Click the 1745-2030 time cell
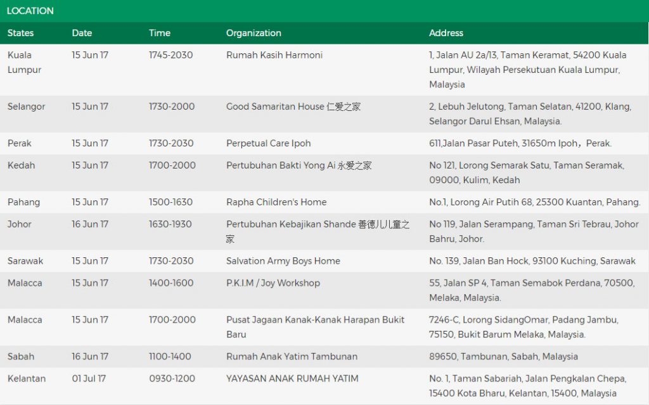The width and height of the screenshot is (649, 405). 171,55
